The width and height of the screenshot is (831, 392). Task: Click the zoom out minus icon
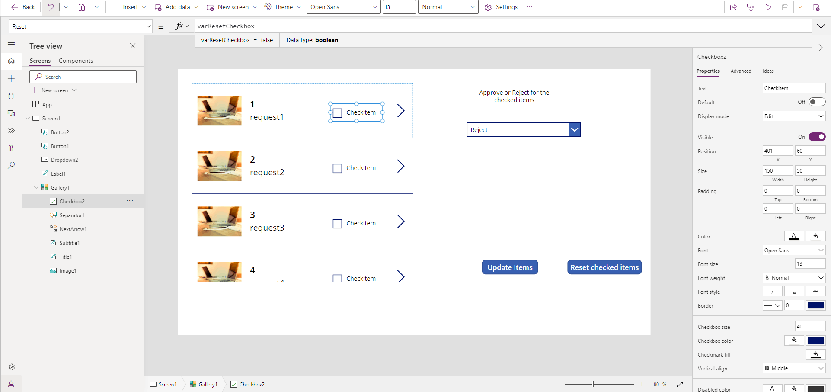[556, 384]
